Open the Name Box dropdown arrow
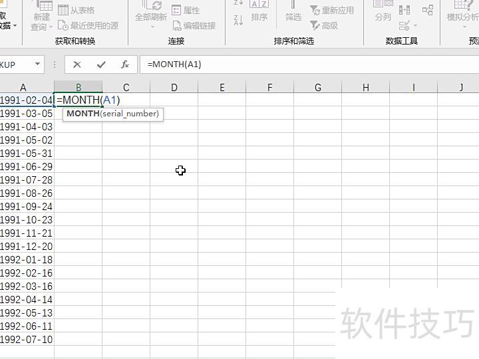Viewport: 479px width, 359px height. pos(37,64)
